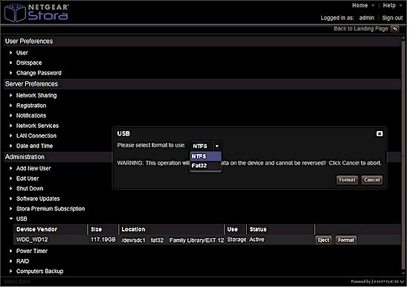The image size is (409, 288).
Task: Close the USB format dialog
Action: tap(381, 134)
